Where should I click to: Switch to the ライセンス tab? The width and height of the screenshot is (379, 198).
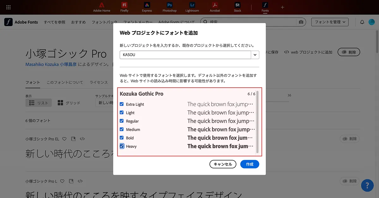(x=99, y=82)
